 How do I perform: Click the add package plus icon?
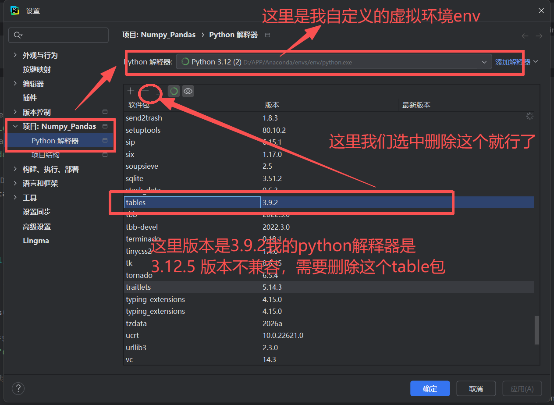click(x=131, y=91)
